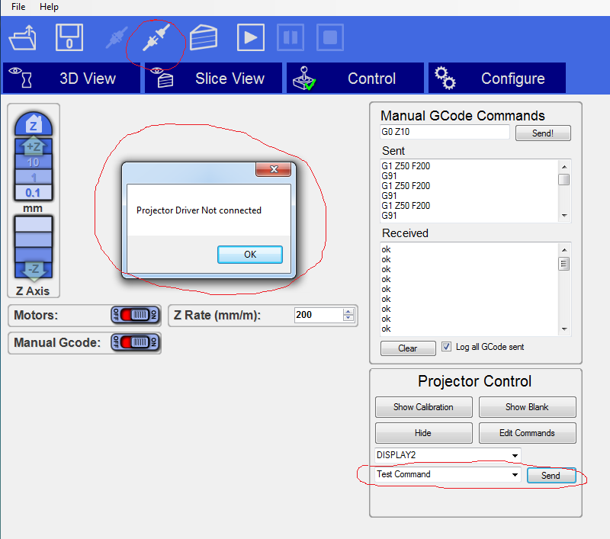The image size is (610, 539).
Task: Open the File menu
Action: tap(18, 6)
